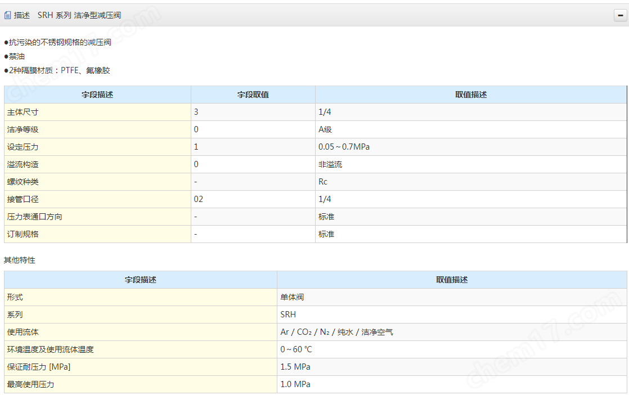
Task: Click the bullet text 抗污染的不锈钢规格的减压阀
Action: pyautogui.click(x=58, y=42)
